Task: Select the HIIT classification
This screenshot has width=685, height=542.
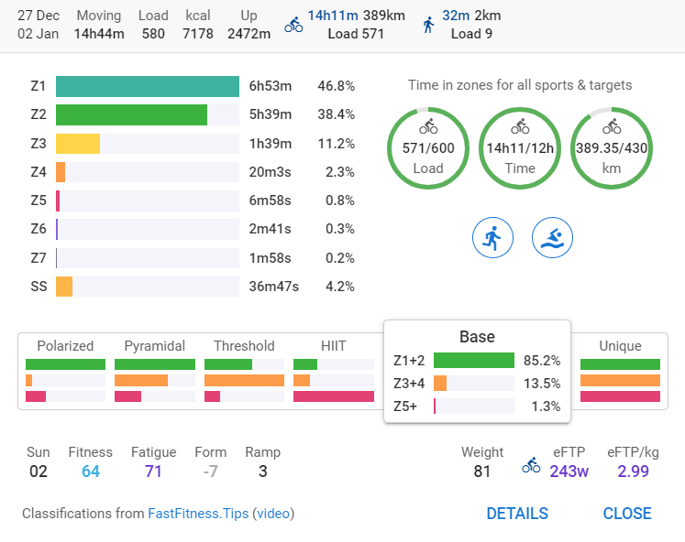Action: click(x=334, y=370)
